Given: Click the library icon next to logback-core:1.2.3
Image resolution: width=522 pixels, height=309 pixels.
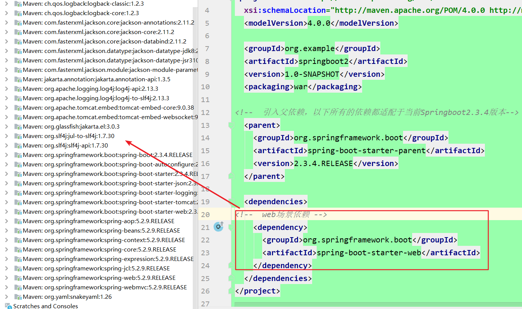Looking at the screenshot, I should [17, 13].
